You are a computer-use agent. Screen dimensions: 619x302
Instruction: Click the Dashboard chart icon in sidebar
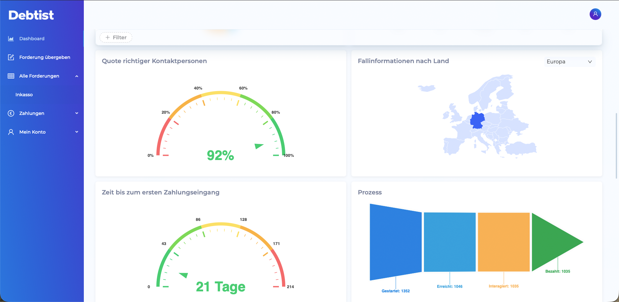[11, 39]
